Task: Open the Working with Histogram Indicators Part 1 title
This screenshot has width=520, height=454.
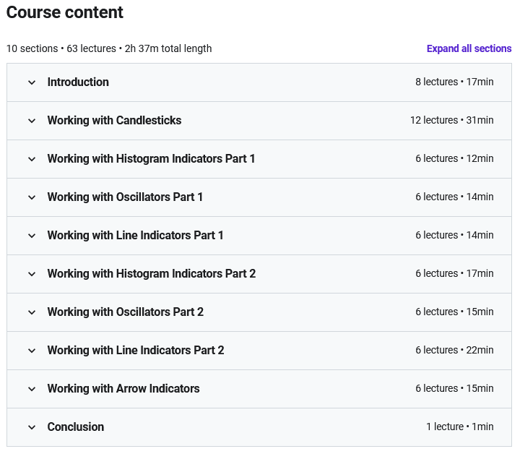Action: [x=151, y=159]
